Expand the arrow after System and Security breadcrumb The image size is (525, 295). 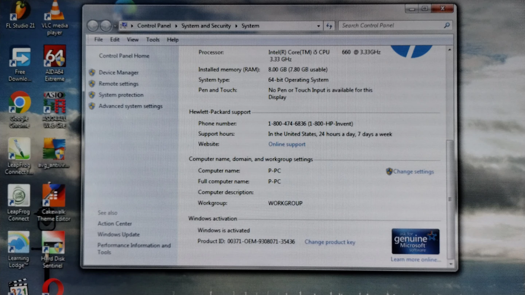pyautogui.click(x=236, y=26)
